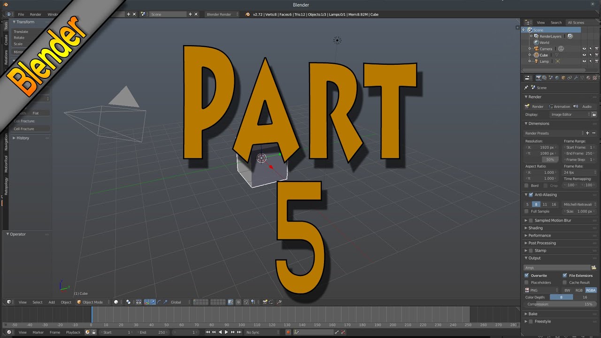Toggle the translate manipulator arrow icon
601x338 pixels.
153,302
